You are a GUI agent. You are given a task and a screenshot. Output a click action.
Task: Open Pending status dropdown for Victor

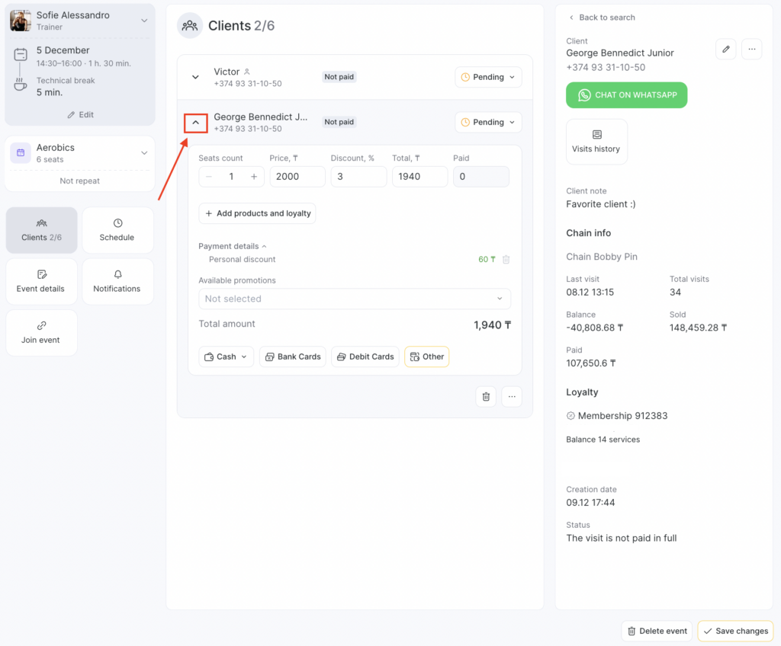(488, 77)
